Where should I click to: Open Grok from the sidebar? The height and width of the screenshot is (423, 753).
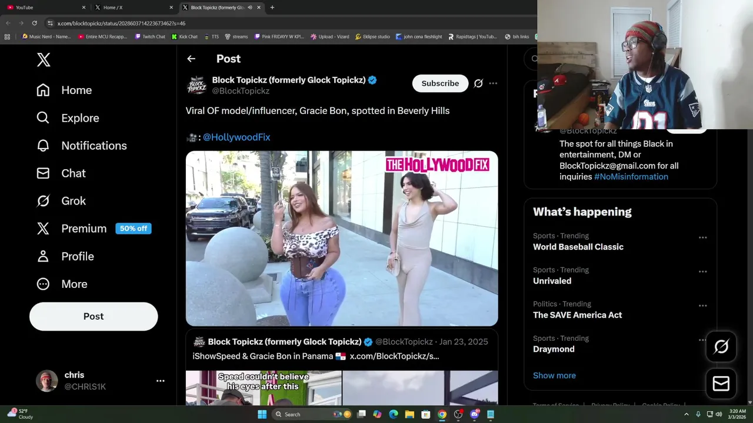[x=61, y=201]
